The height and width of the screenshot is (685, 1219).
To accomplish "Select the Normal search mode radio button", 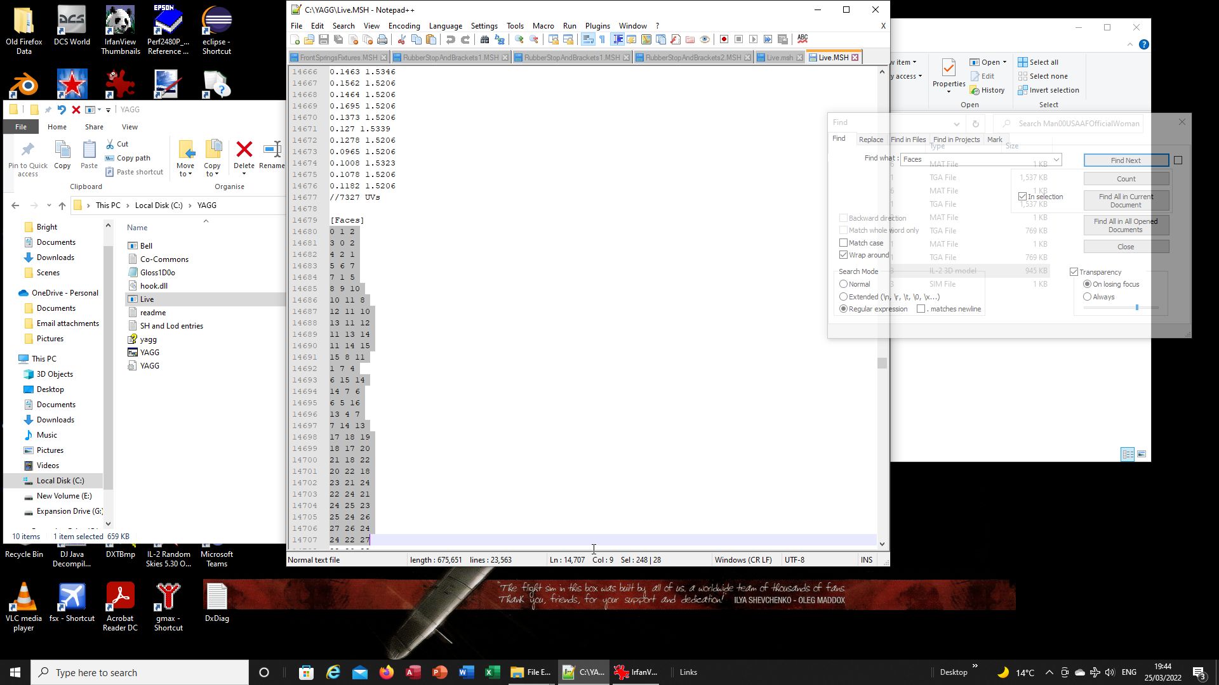I will 843,284.
